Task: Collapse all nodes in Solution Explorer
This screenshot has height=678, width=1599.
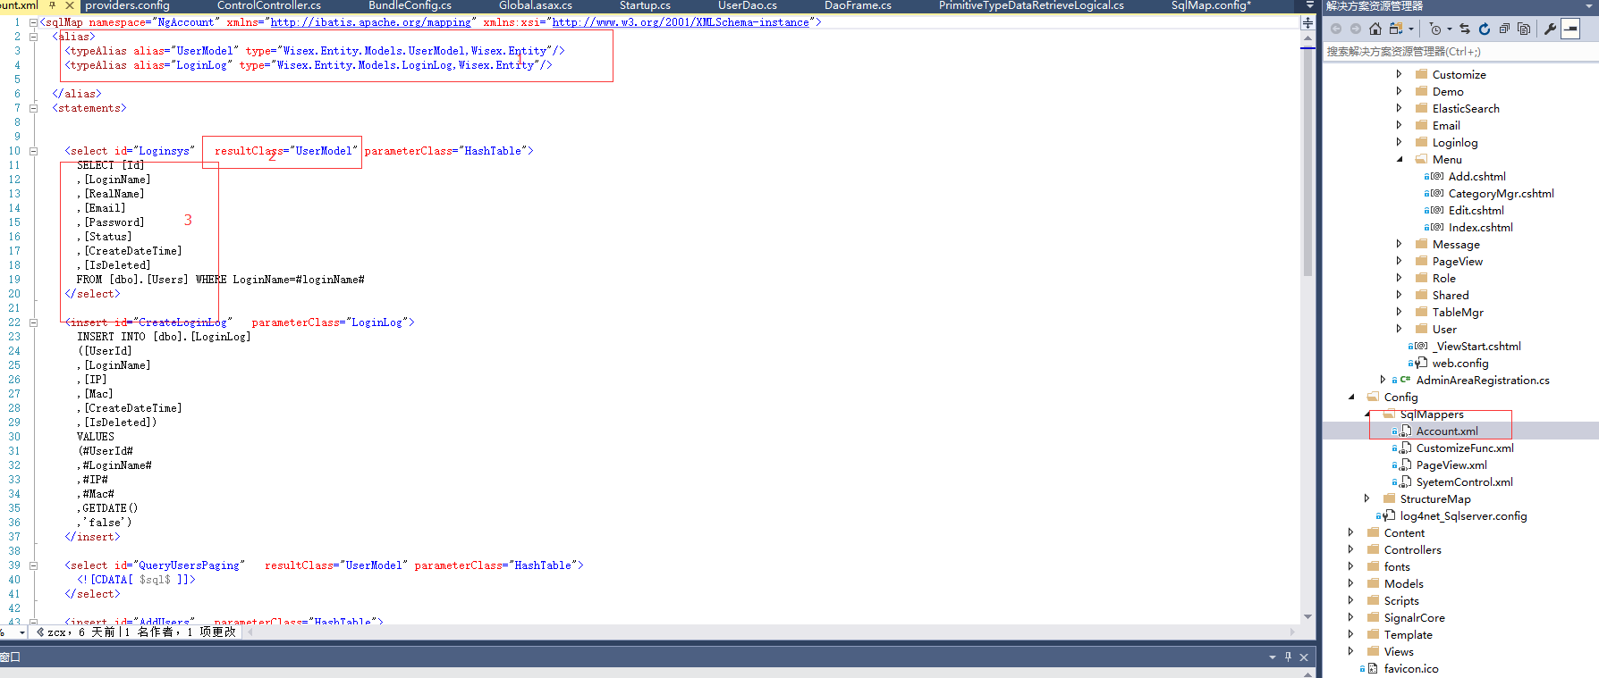Action: pyautogui.click(x=1504, y=29)
